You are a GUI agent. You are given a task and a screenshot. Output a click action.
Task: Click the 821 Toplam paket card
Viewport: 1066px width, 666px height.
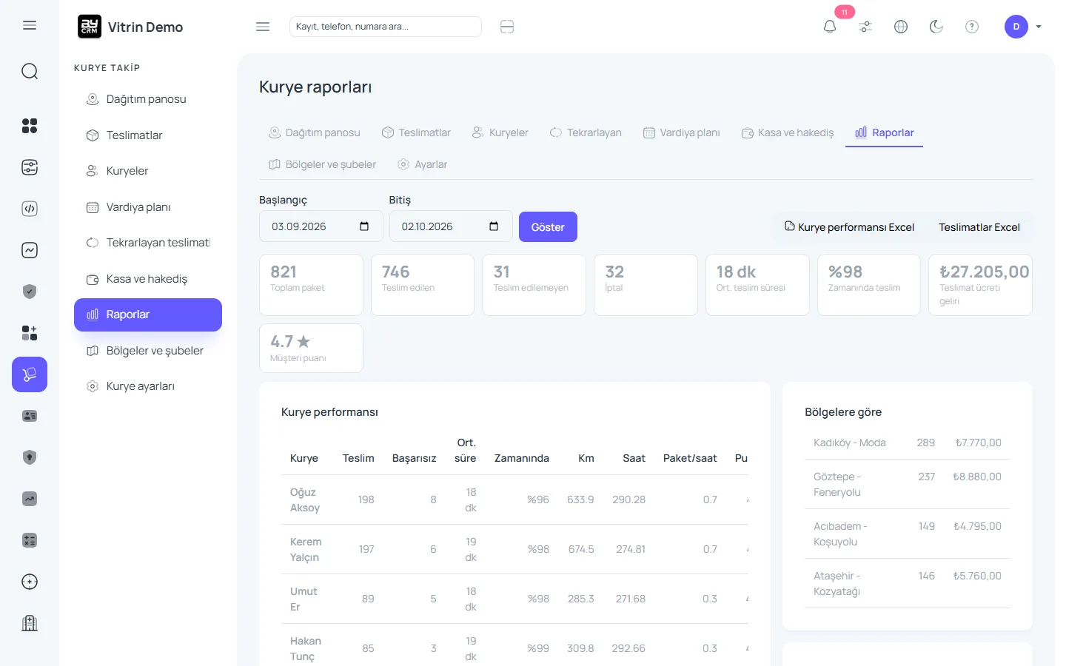pyautogui.click(x=311, y=285)
